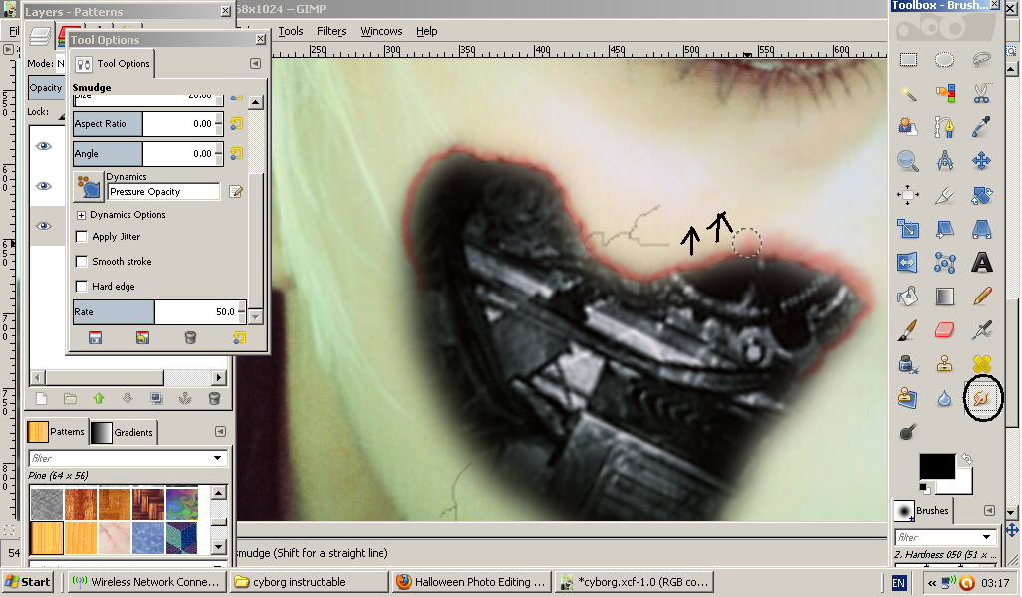Expand the Dynamics Options section
Screen dimensions: 1022x597
(x=81, y=215)
